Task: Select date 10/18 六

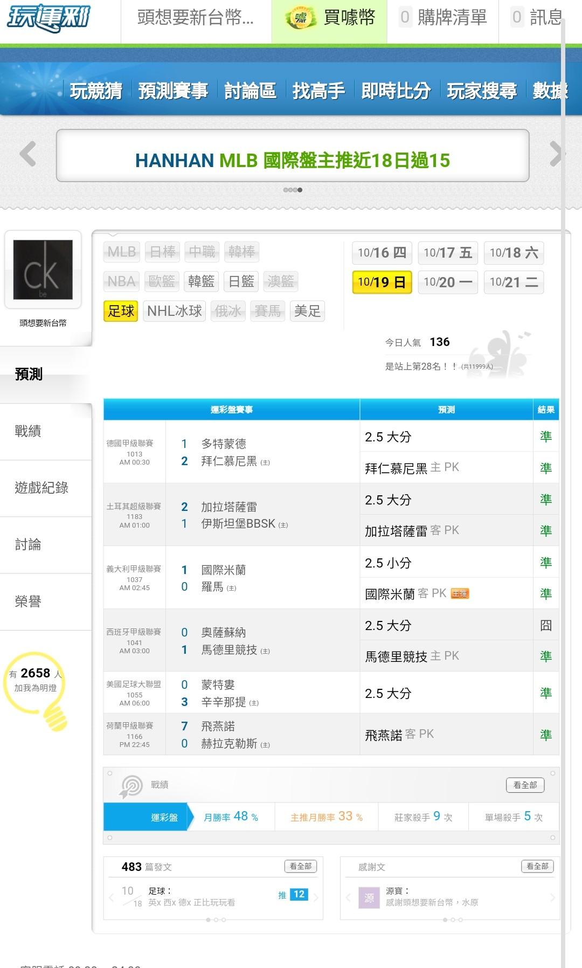Action: 514,253
